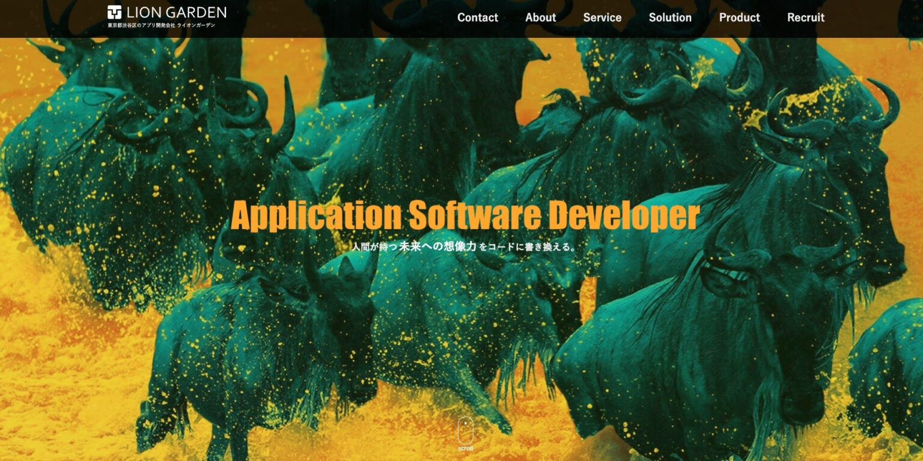Click the Japanese subtitle under the logo

click(160, 26)
